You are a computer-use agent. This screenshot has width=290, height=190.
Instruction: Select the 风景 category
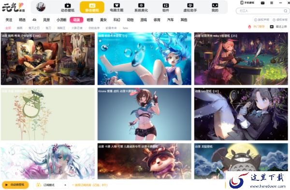46,20
